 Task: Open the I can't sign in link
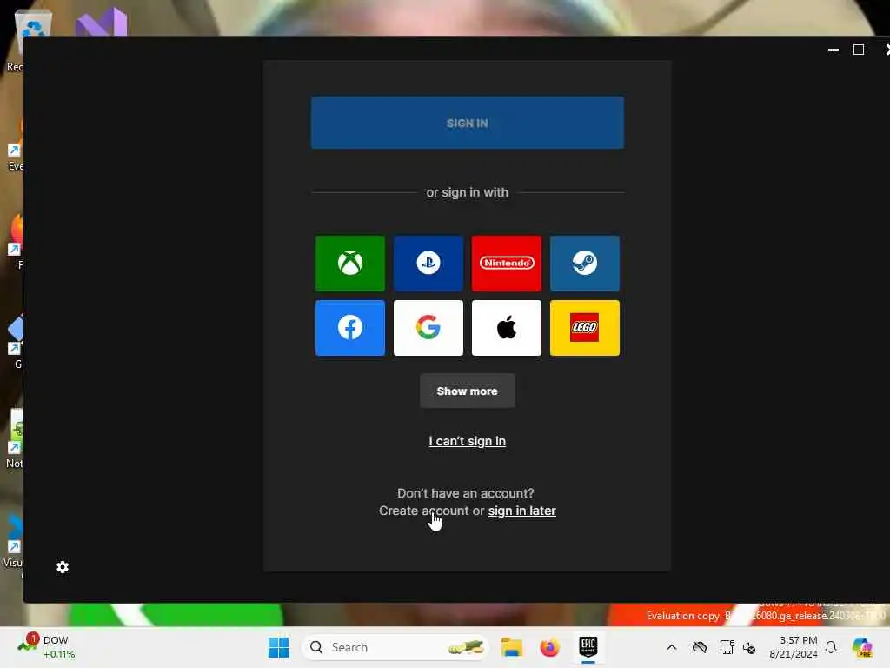point(467,441)
